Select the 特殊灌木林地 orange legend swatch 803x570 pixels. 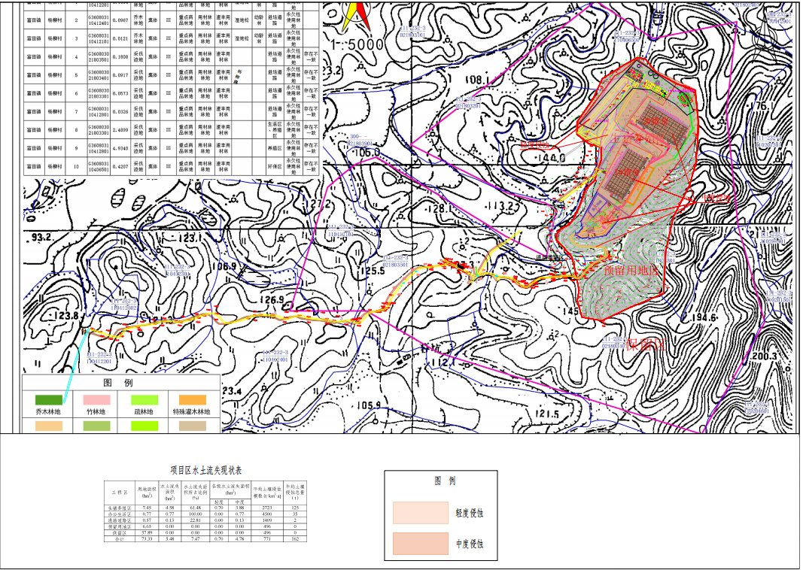point(191,400)
